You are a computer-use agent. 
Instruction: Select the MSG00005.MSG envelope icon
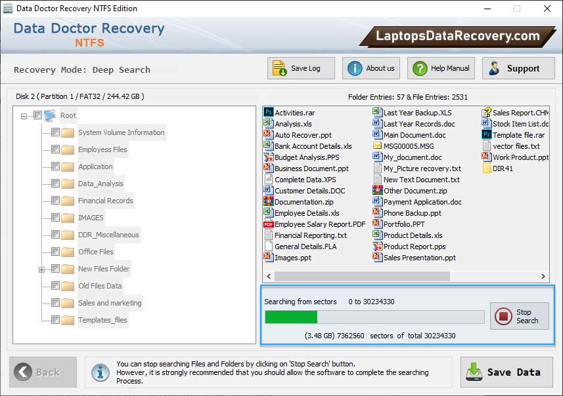(x=377, y=146)
